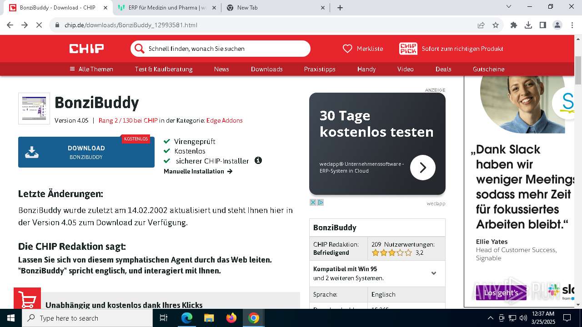
Task: Open the Windows Start menu
Action: coord(11,318)
